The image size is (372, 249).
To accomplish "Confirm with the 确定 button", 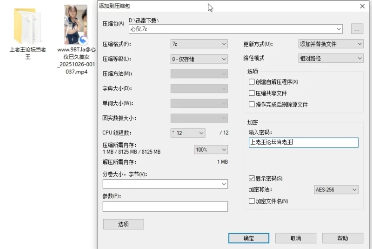I will coord(249,238).
